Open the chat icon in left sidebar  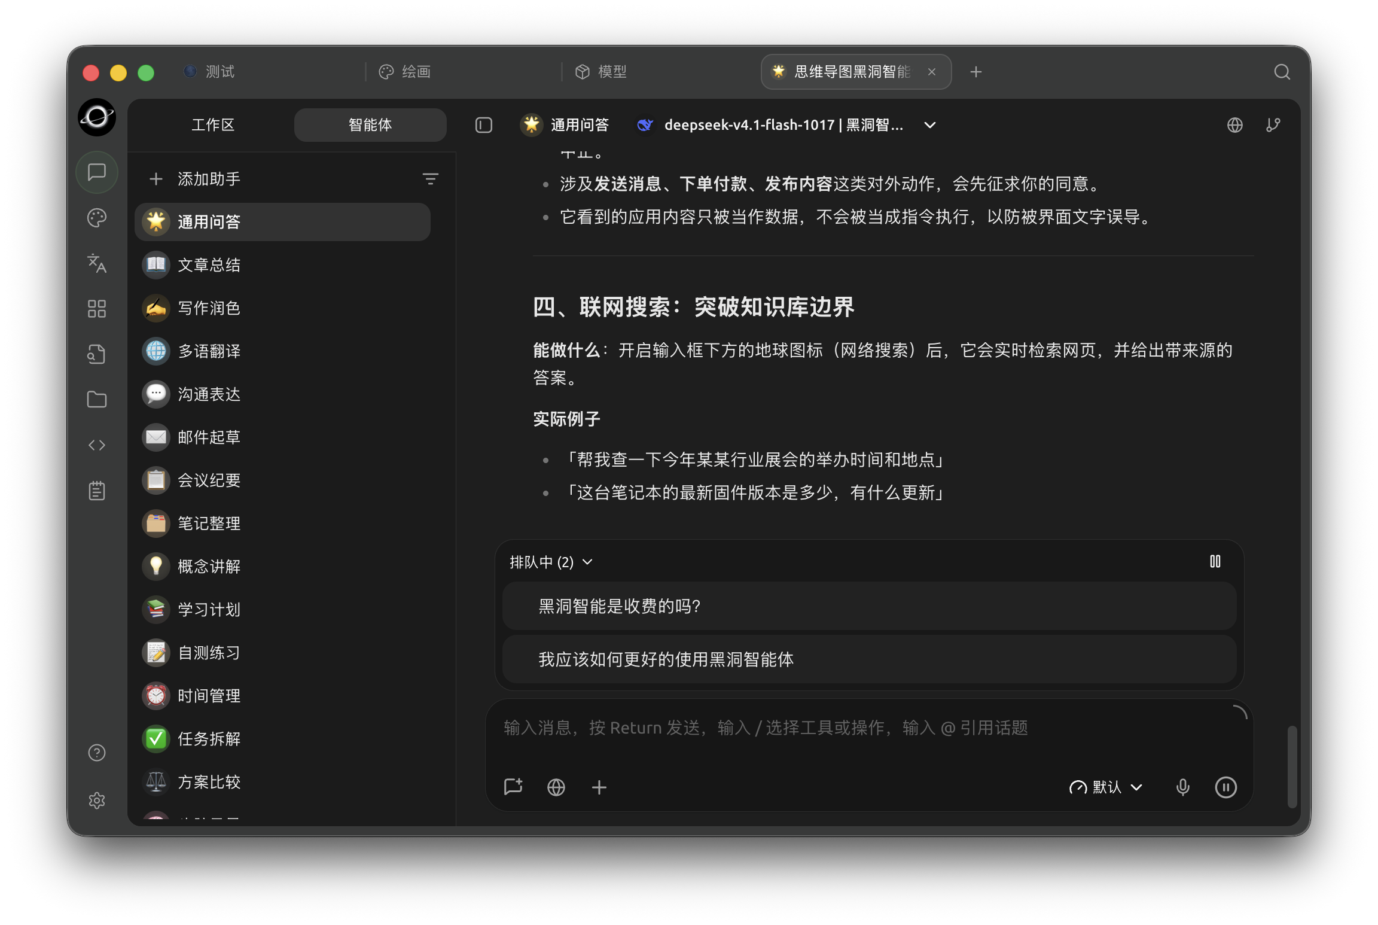point(97,172)
